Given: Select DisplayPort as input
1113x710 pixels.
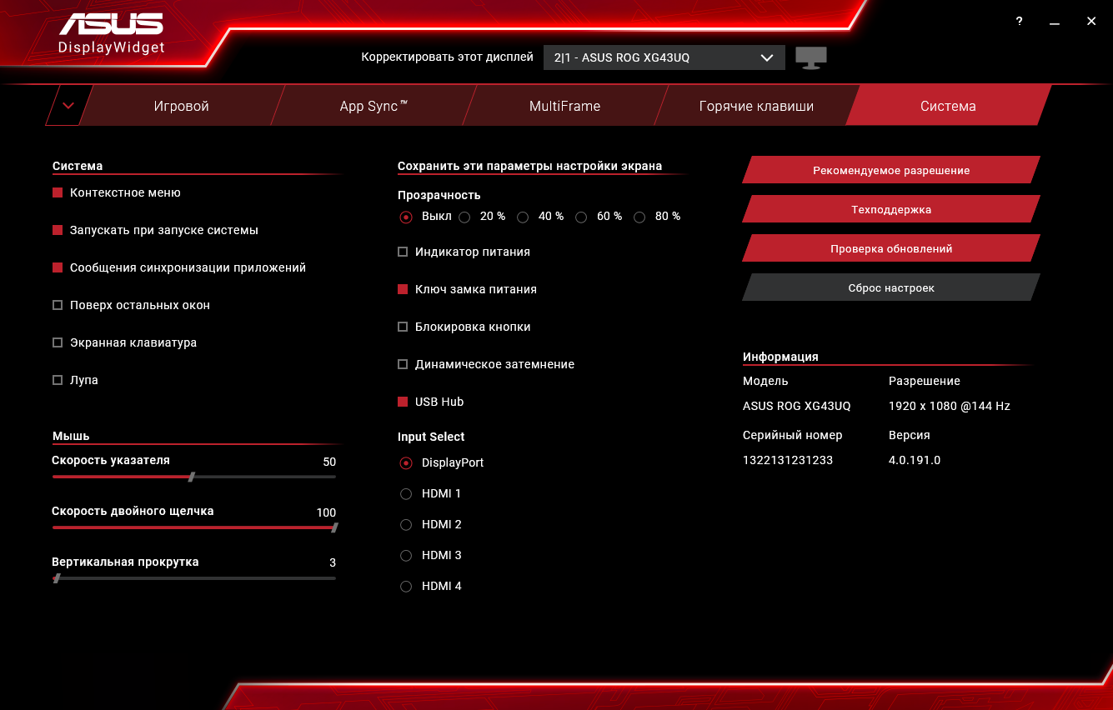Looking at the screenshot, I should [x=406, y=463].
